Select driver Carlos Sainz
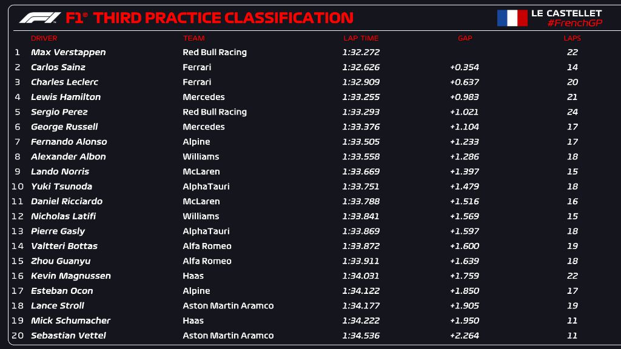The width and height of the screenshot is (621, 349). pos(58,67)
